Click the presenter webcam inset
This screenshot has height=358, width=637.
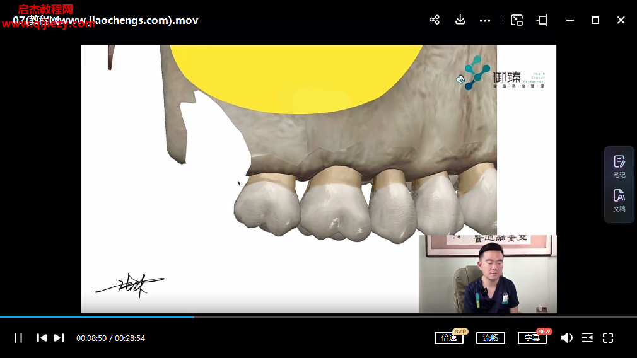[488, 274]
